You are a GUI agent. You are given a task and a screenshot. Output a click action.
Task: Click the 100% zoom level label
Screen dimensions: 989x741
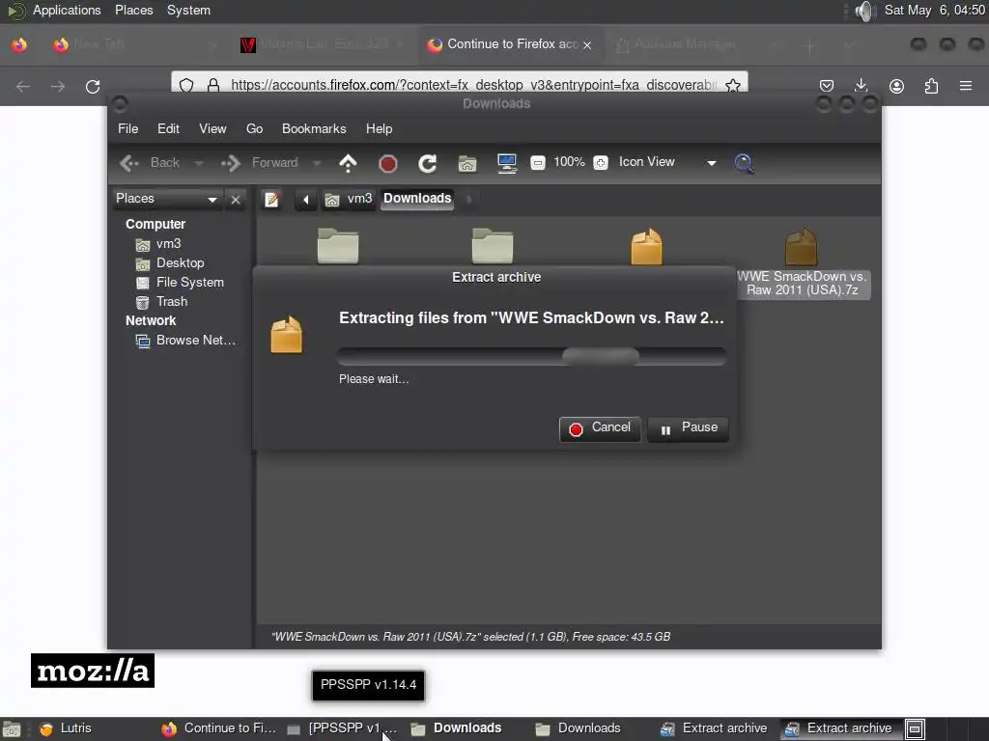point(569,162)
